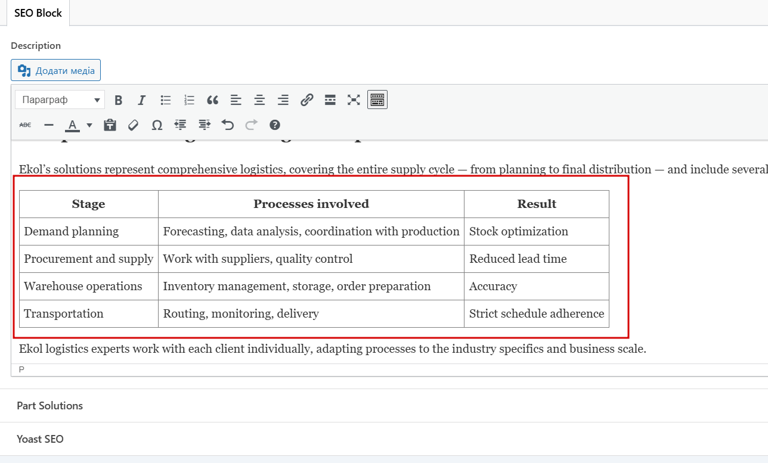Screen dimensions: 768x463
Task: Click the Stock optimization cell
Action: pyautogui.click(x=537, y=232)
